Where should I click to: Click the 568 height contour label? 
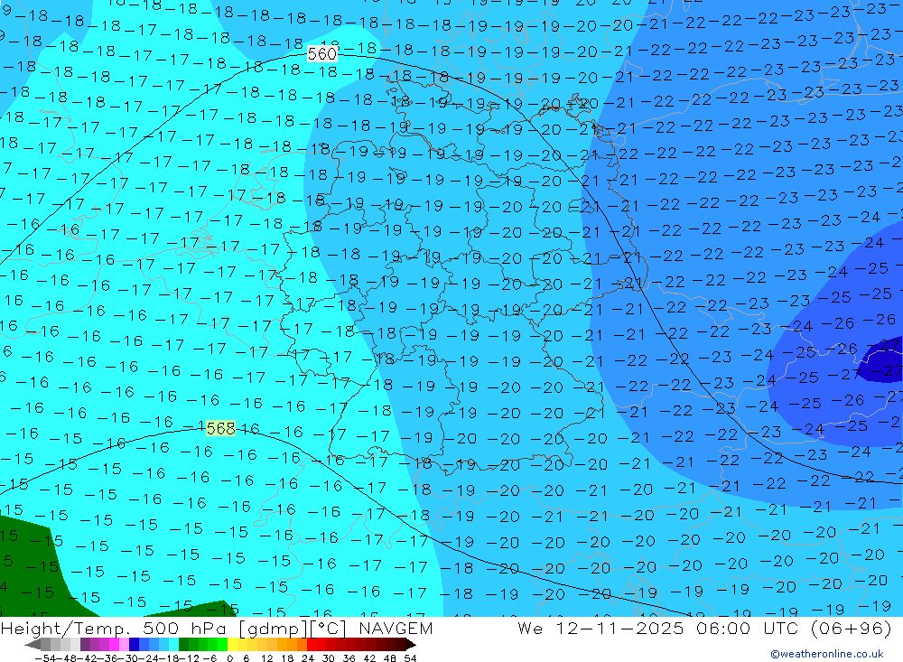(220, 429)
